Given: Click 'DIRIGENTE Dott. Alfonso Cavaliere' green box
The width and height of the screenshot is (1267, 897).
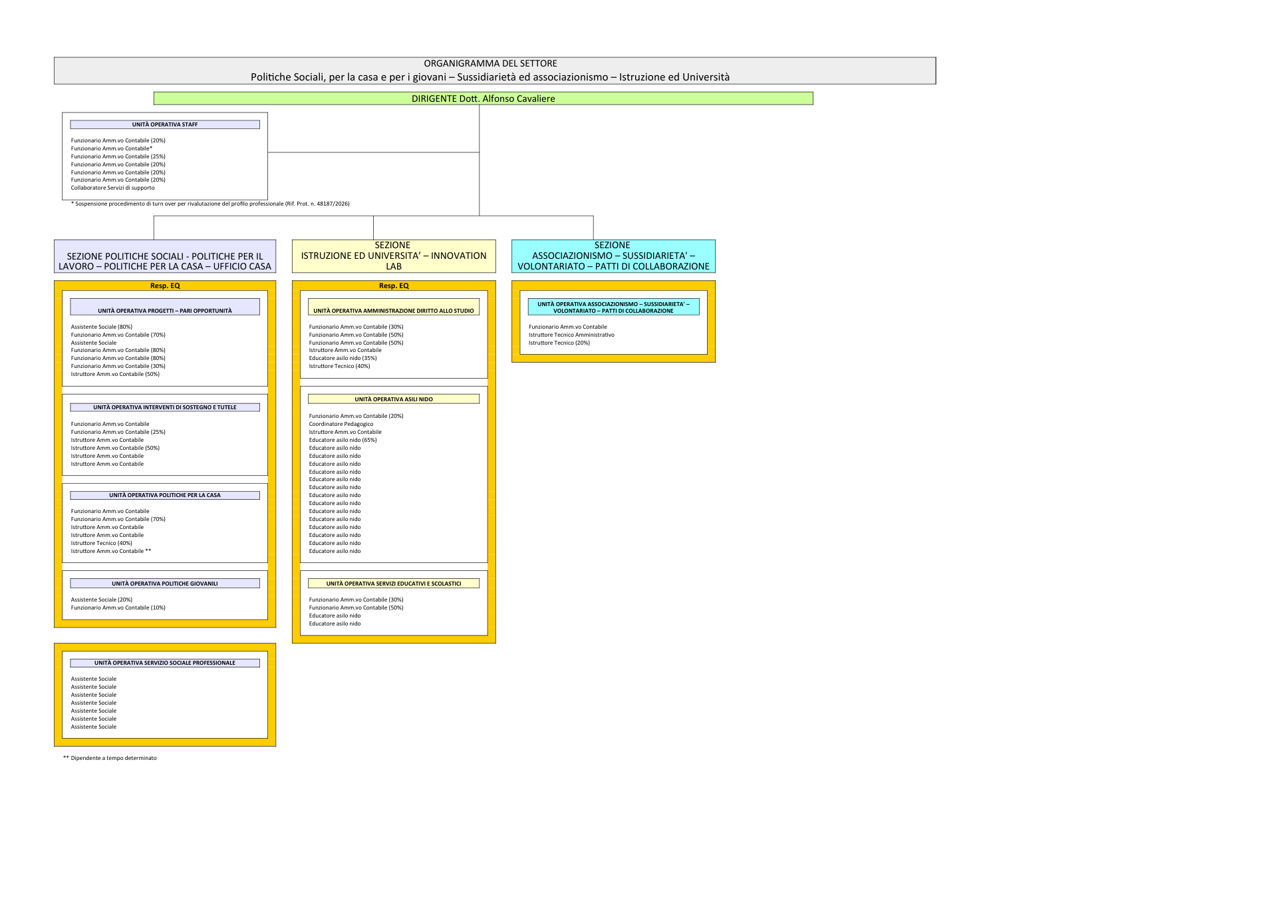Looking at the screenshot, I should (484, 98).
